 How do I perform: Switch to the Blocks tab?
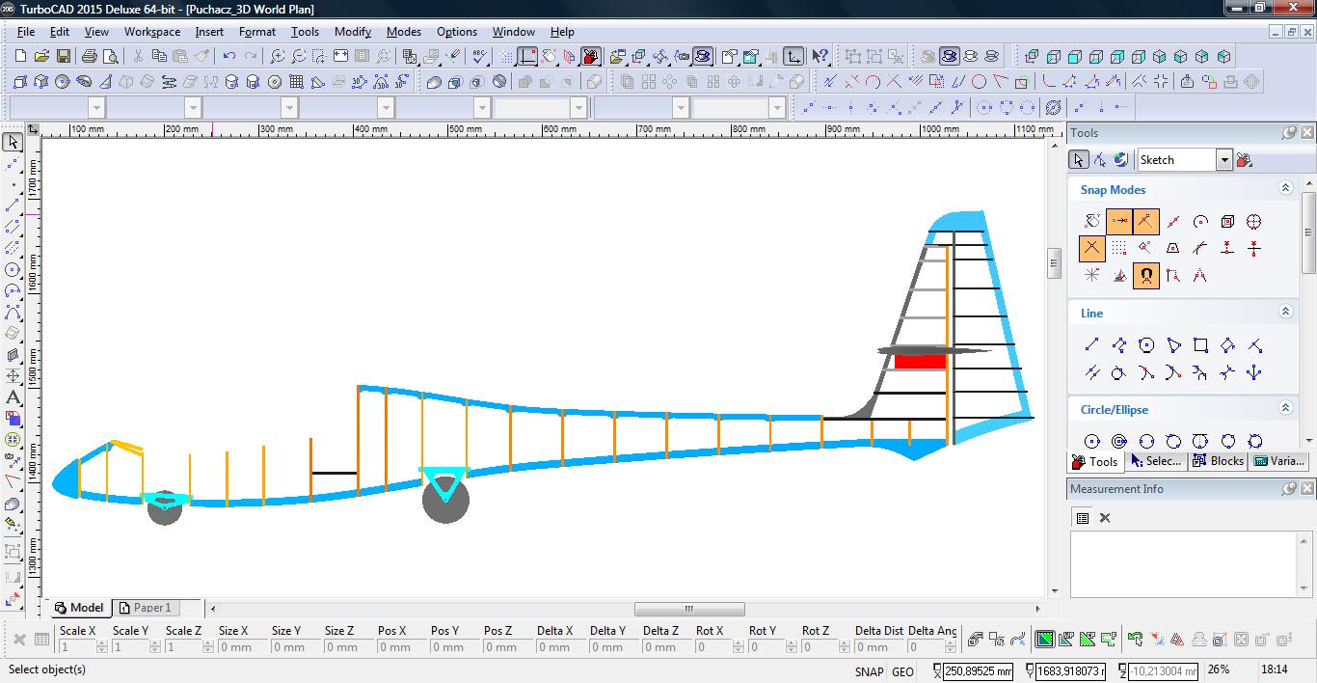[1219, 461]
